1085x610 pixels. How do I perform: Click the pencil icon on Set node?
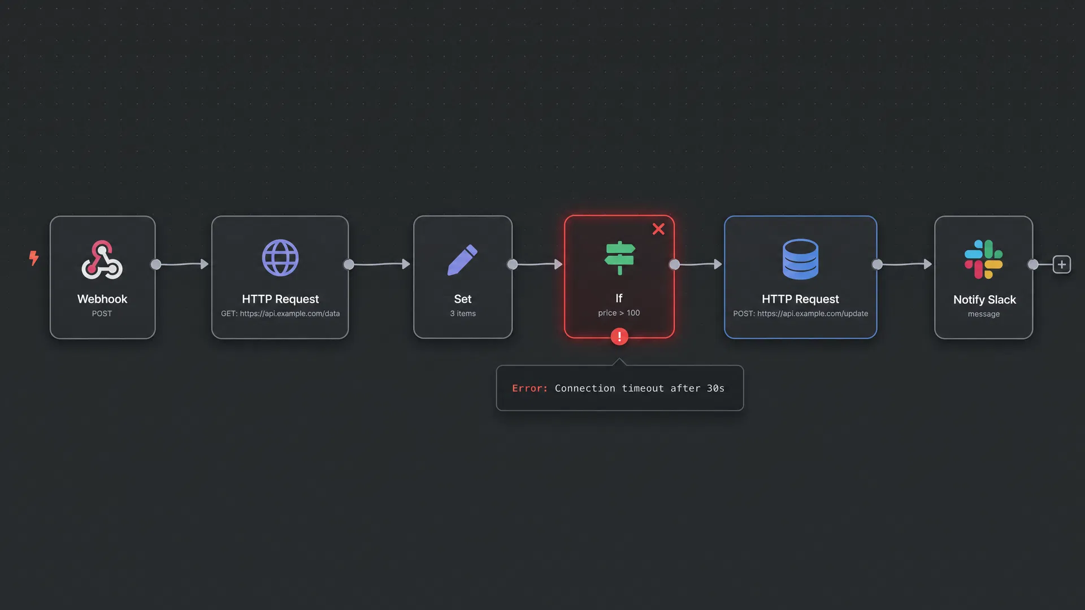[463, 260]
